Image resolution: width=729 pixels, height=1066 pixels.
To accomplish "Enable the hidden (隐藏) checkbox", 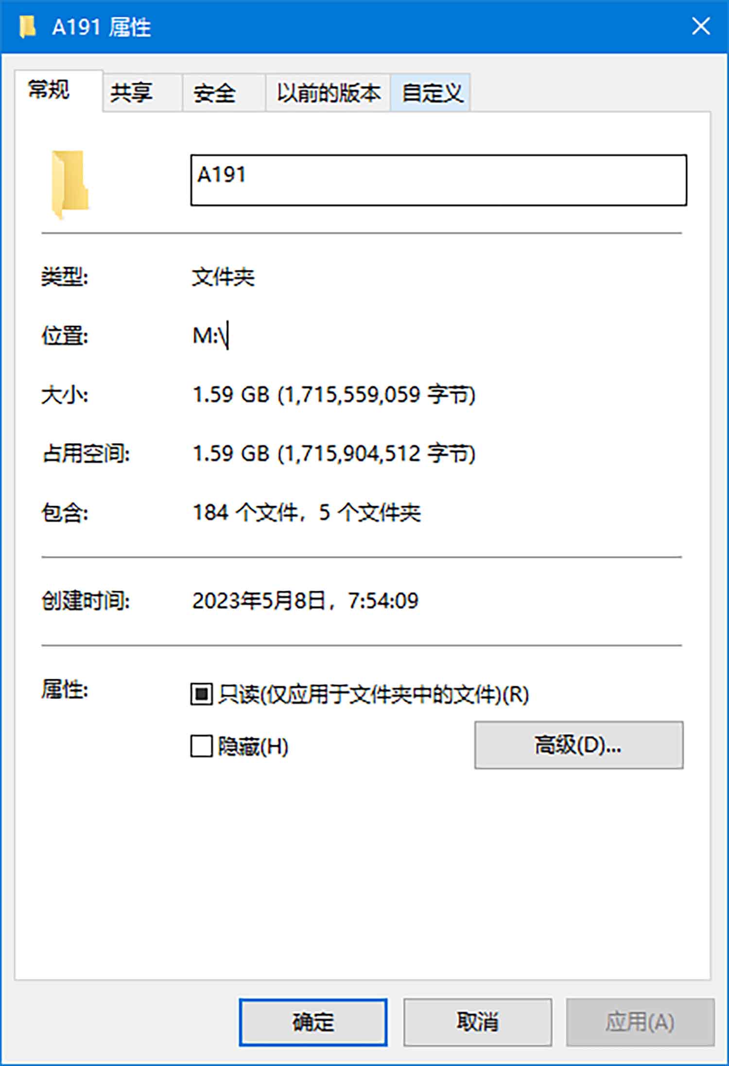I will tap(201, 746).
